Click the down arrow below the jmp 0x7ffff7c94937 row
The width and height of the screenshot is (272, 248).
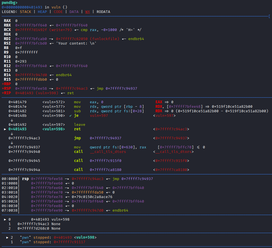point(12,143)
